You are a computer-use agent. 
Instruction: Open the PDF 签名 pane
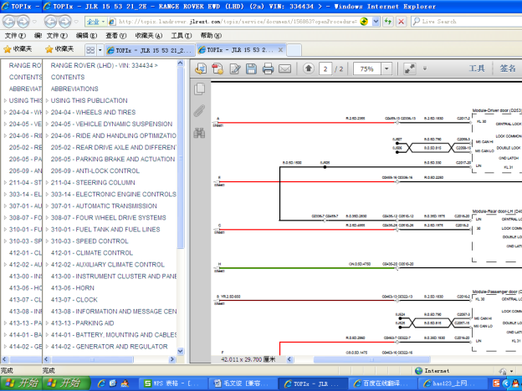coord(508,69)
